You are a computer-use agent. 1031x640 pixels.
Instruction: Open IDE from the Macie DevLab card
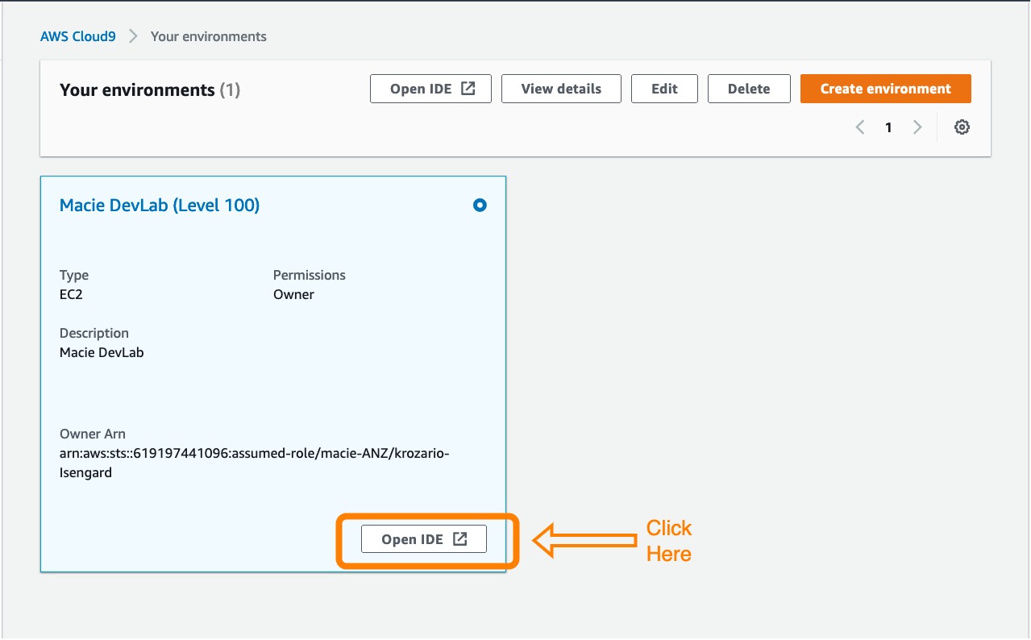(x=424, y=539)
